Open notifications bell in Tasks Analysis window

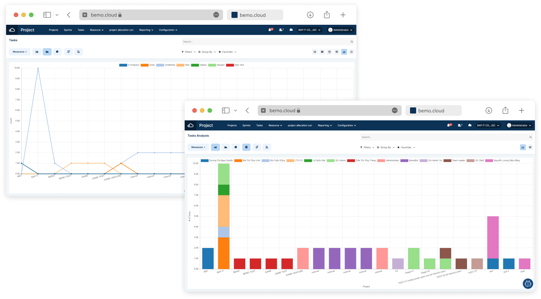[x=450, y=125]
